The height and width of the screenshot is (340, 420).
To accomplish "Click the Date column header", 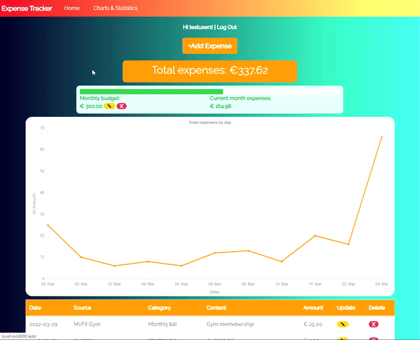I will pyautogui.click(x=35, y=308).
